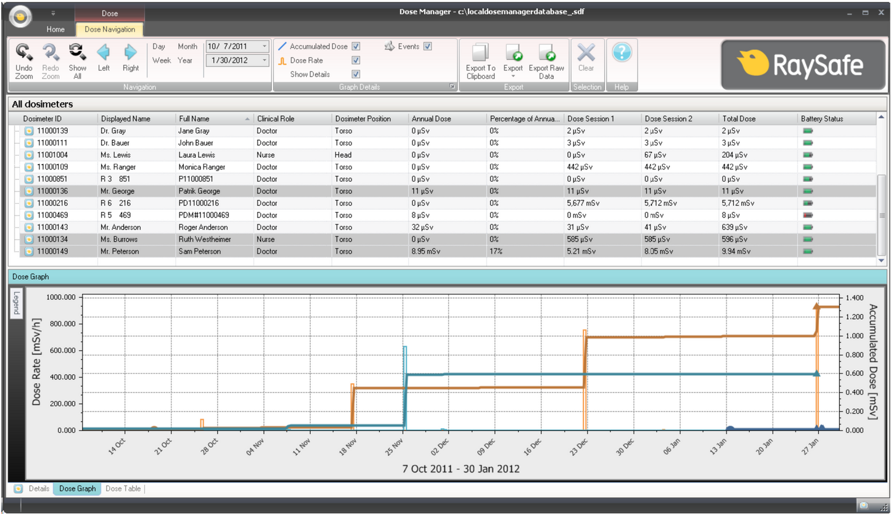Open the start date dropdown showing 10/7/2011
891x515 pixels.
[x=264, y=46]
